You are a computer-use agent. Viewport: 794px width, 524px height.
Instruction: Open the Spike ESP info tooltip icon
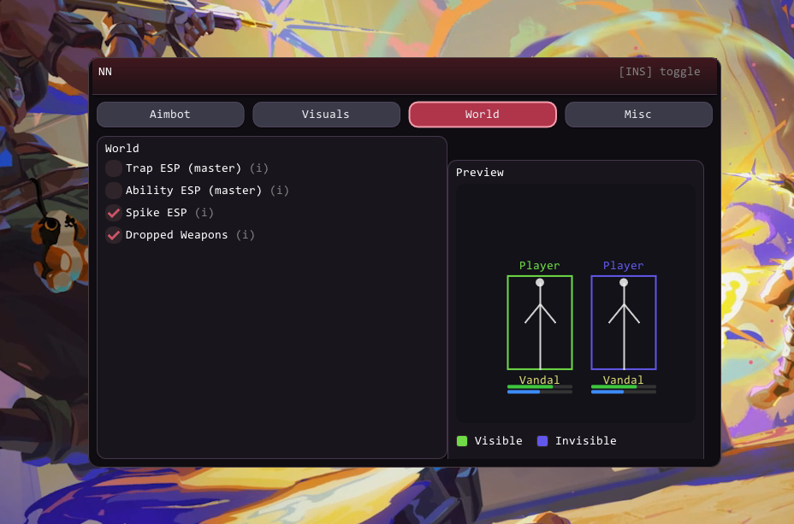point(204,213)
